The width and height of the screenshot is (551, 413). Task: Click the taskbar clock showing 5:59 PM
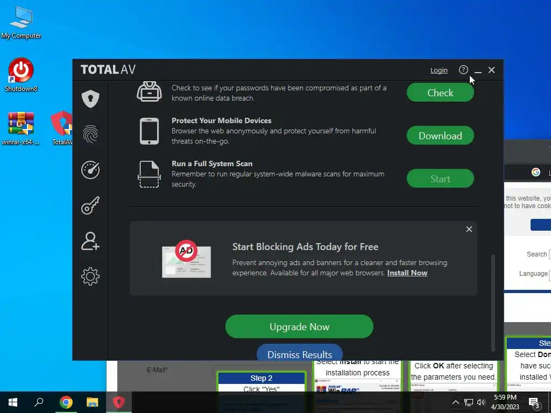click(x=505, y=402)
